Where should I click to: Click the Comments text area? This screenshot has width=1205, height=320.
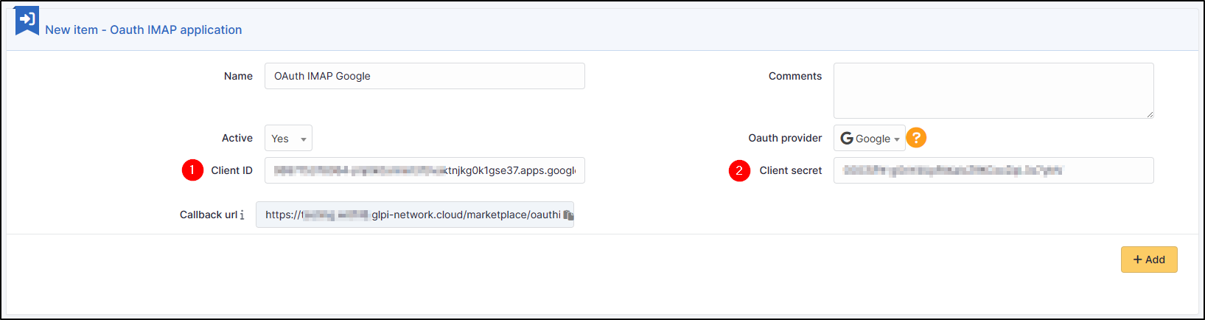tap(993, 91)
